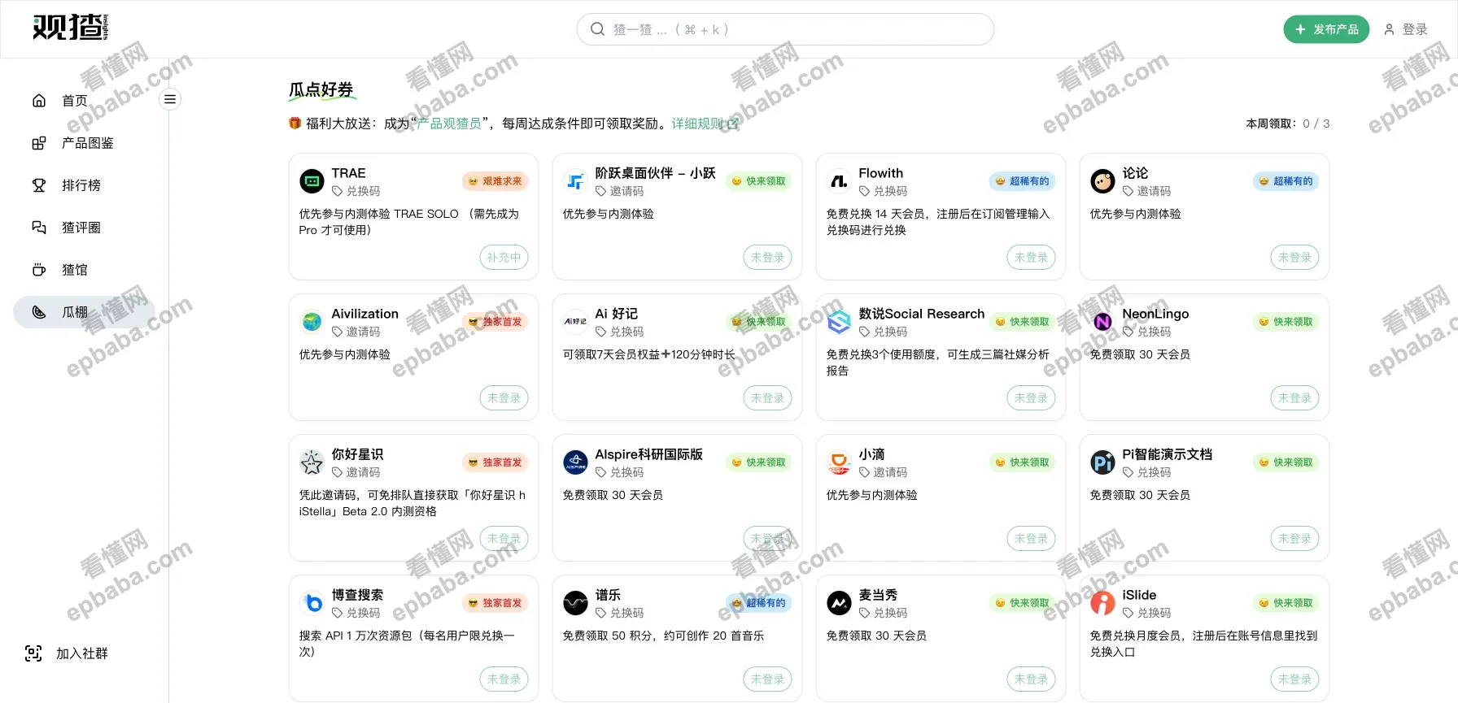The image size is (1458, 703).
Task: Click the 谱乐 card title
Action: (608, 595)
